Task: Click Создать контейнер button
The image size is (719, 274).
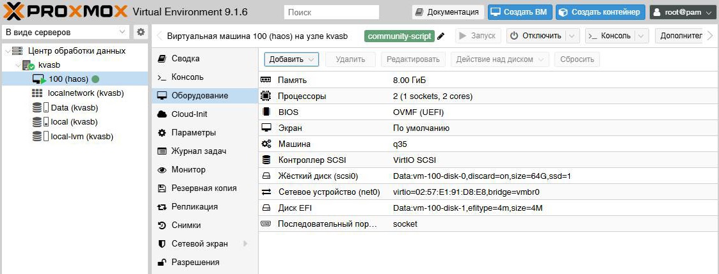Action: click(601, 12)
